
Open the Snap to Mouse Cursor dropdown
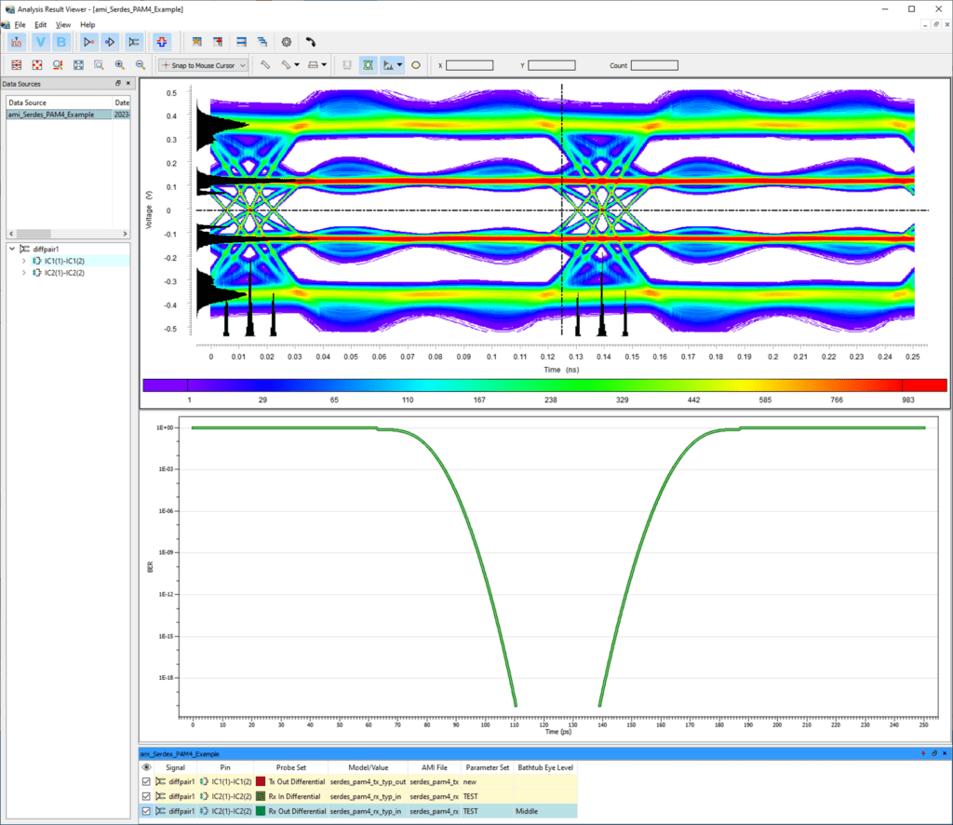coord(243,65)
